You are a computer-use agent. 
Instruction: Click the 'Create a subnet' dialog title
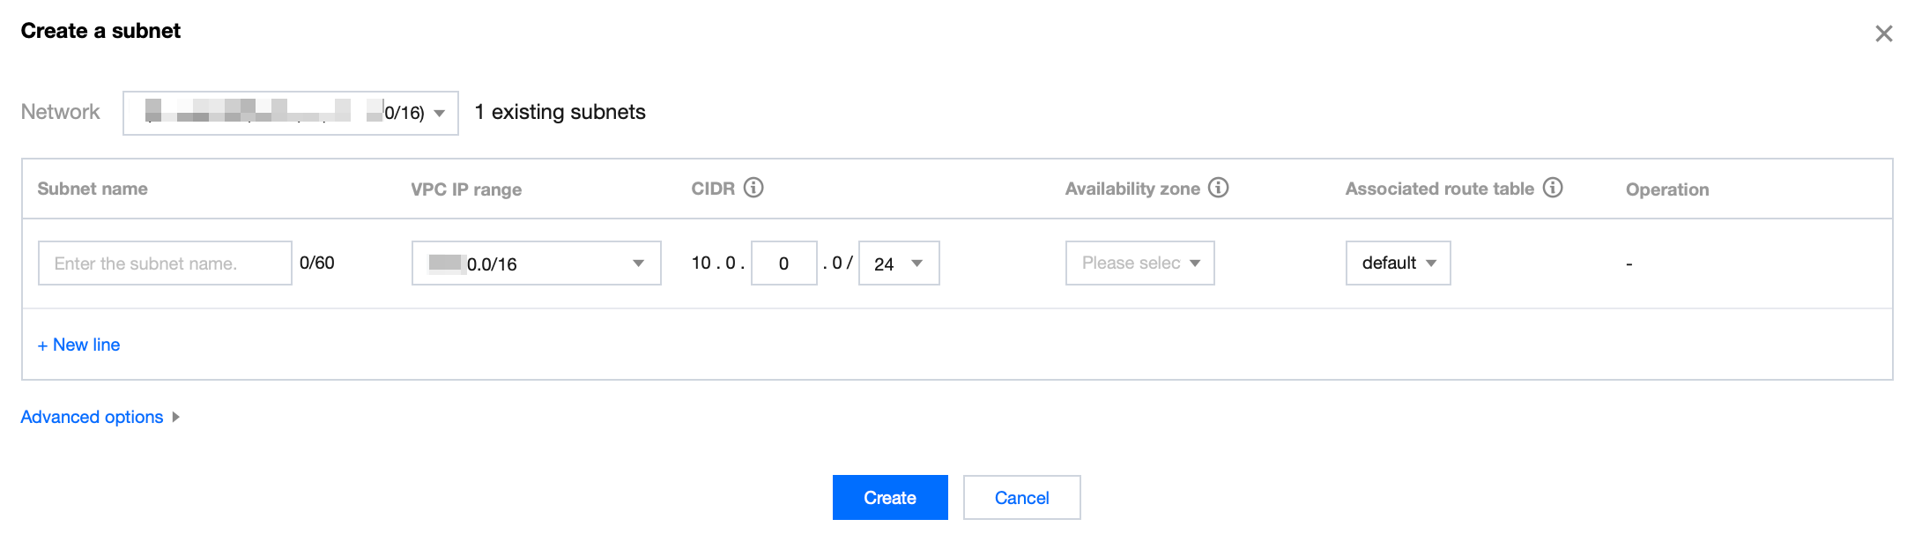pyautogui.click(x=100, y=31)
